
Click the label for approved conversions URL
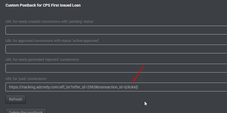coord(52,40)
